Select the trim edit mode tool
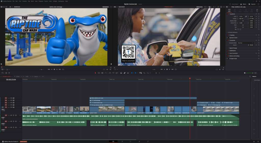The image size is (261, 143). 99,73
